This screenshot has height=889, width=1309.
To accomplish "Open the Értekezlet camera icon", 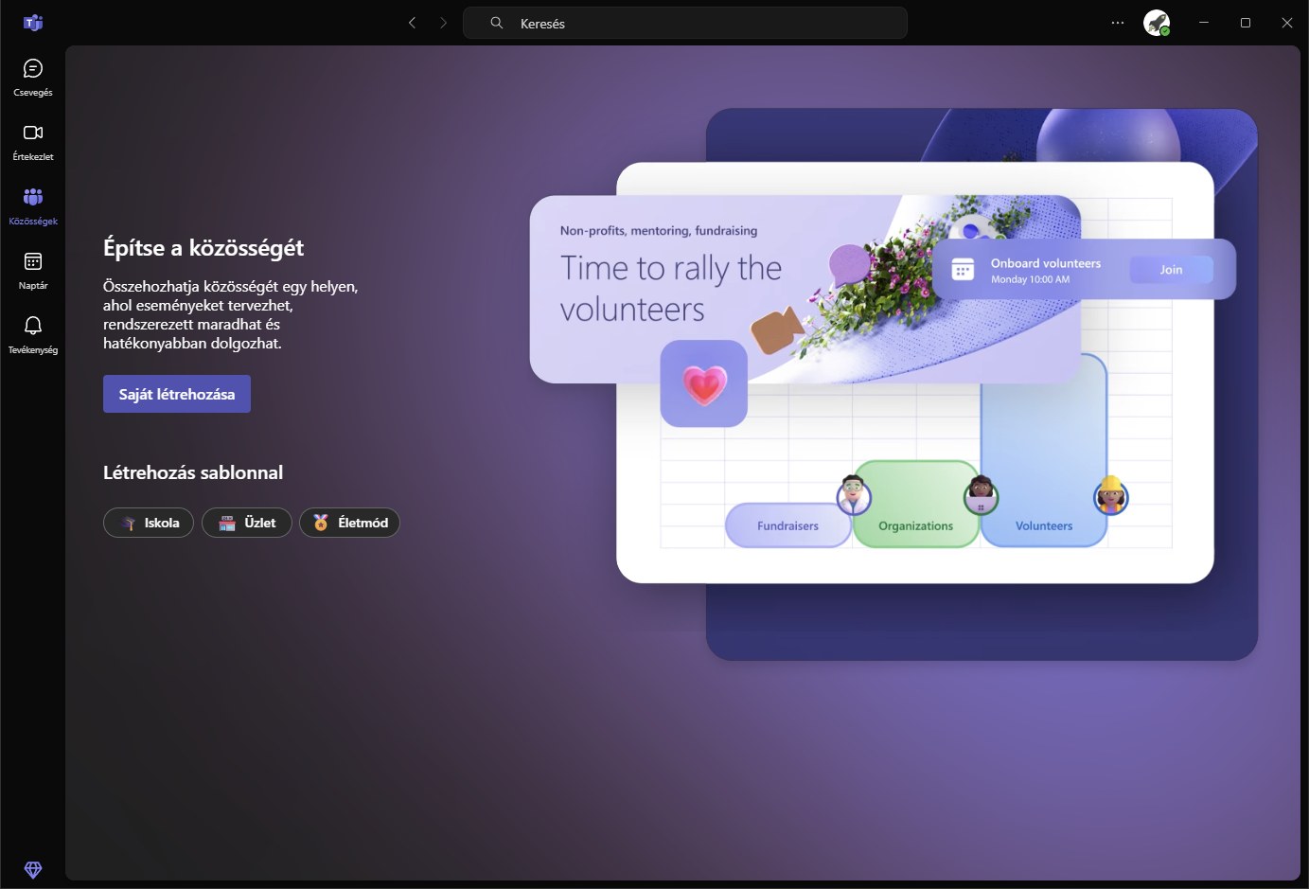I will coord(33,133).
